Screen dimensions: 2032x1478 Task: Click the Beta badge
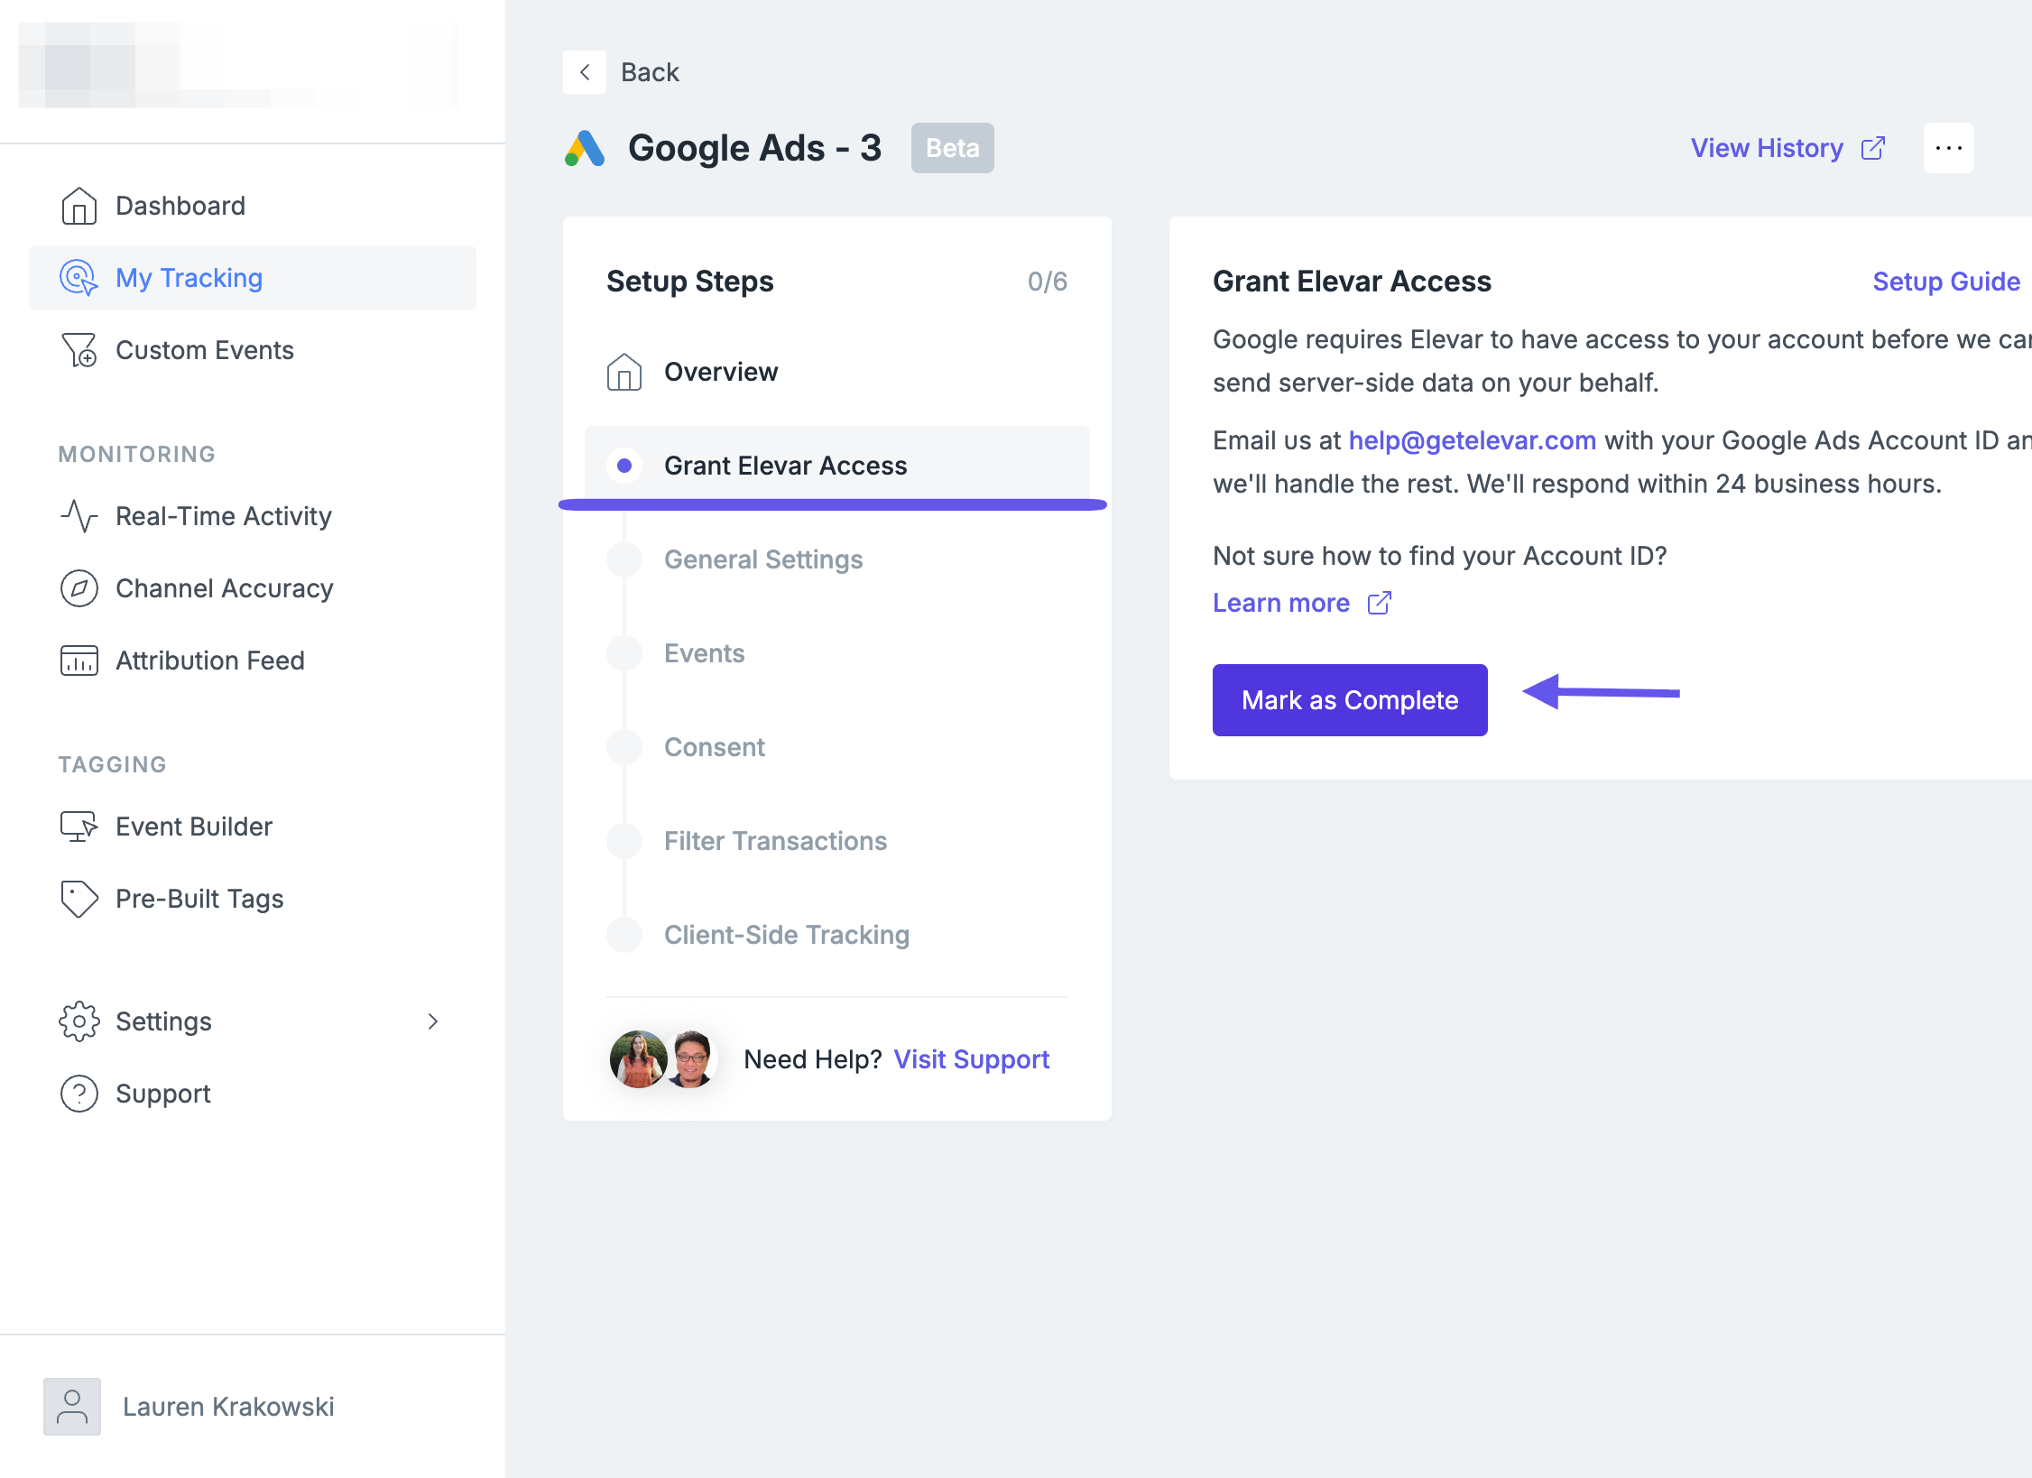point(953,148)
